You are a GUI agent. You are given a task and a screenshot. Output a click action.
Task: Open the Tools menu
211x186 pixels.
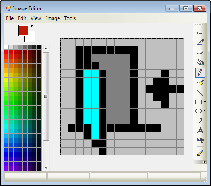70,18
